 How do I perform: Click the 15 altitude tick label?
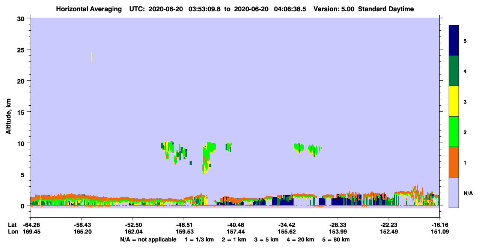(x=22, y=112)
